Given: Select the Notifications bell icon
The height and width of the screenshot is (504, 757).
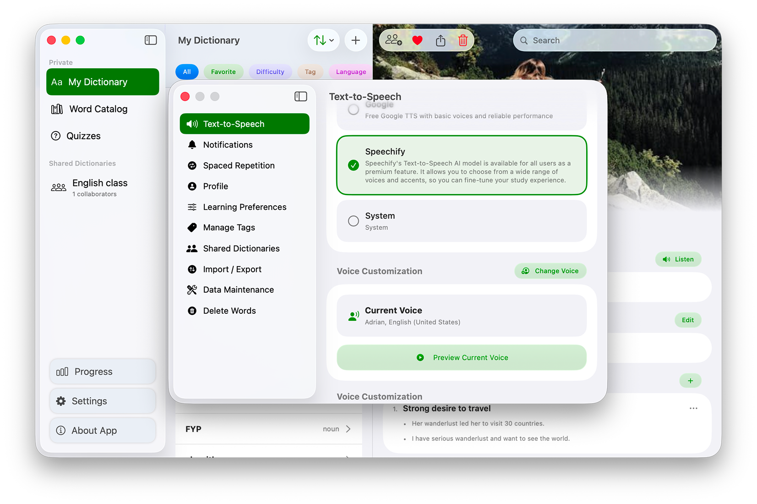Looking at the screenshot, I should point(192,145).
